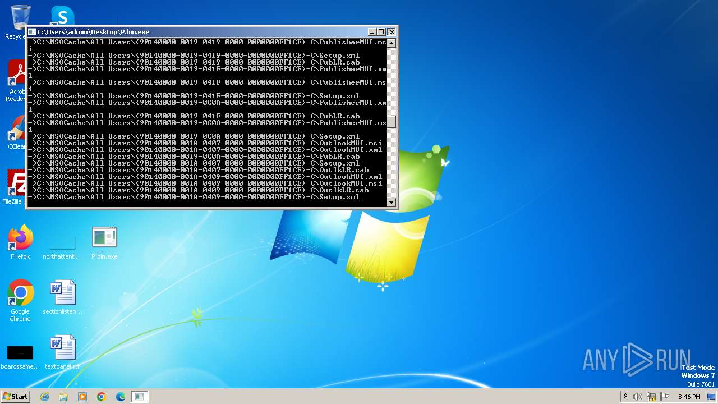Open Windows Media Player from the taskbar
Screen dimensions: 718x404
point(82,397)
